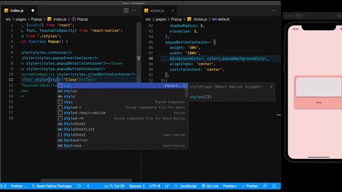
Task: Close the styles.js tab
Action: [173, 11]
